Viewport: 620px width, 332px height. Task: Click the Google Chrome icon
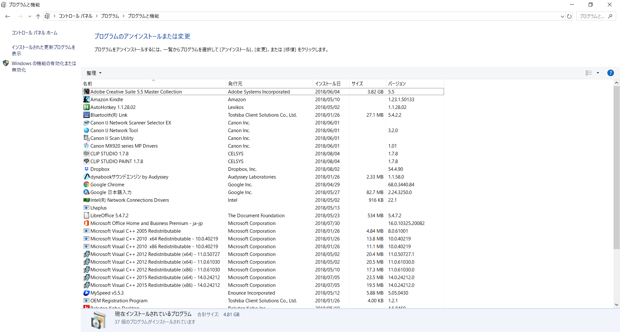coord(86,185)
